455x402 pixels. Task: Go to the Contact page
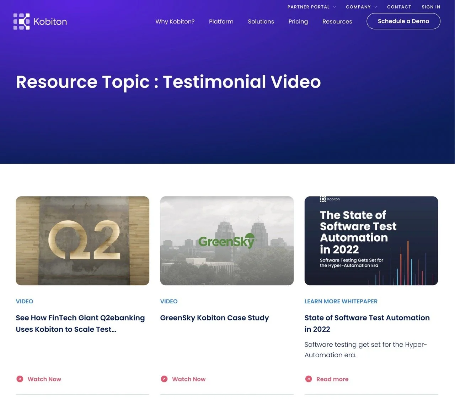pyautogui.click(x=399, y=7)
